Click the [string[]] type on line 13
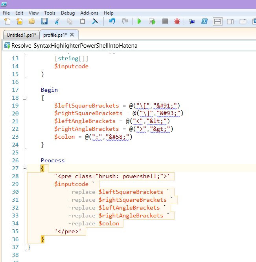 click(72, 58)
